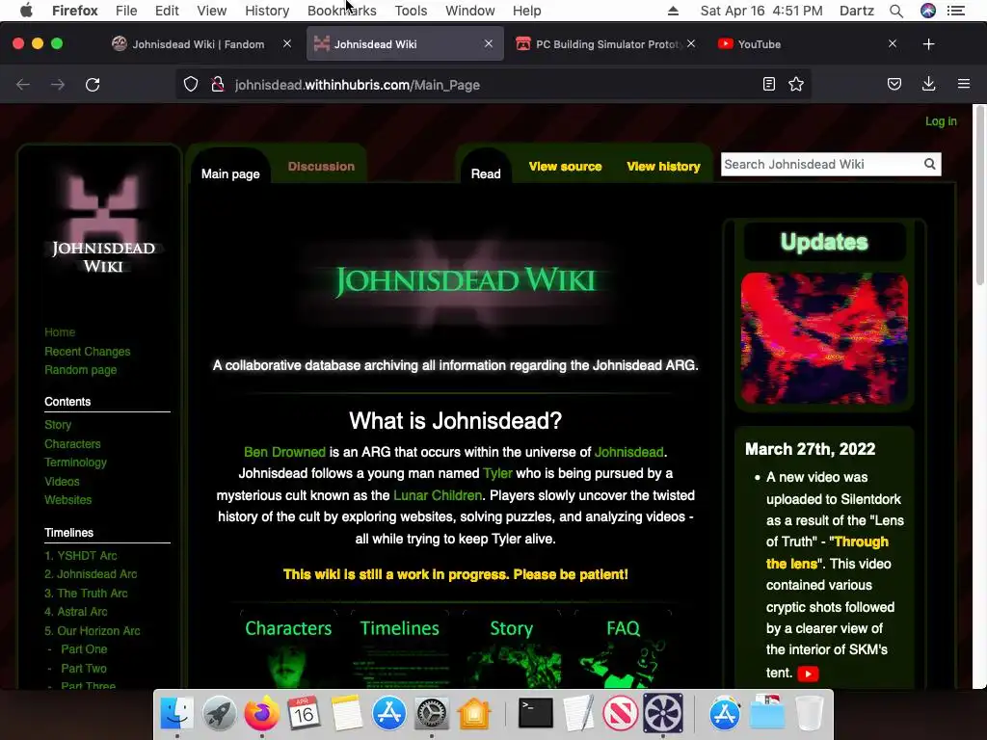Image resolution: width=987 pixels, height=740 pixels.
Task: Click the URL address bar
Action: point(491,85)
